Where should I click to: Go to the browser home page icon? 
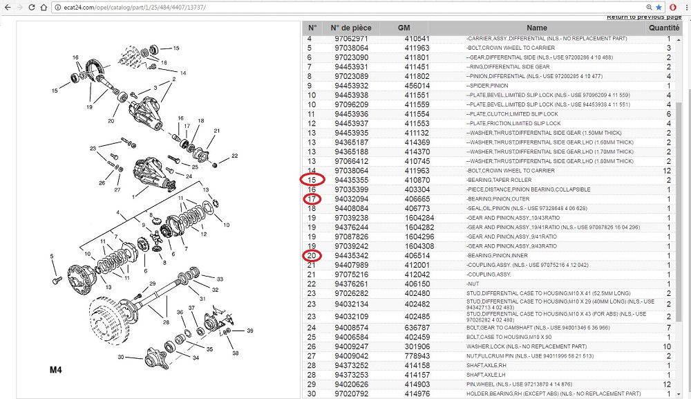pos(45,7)
